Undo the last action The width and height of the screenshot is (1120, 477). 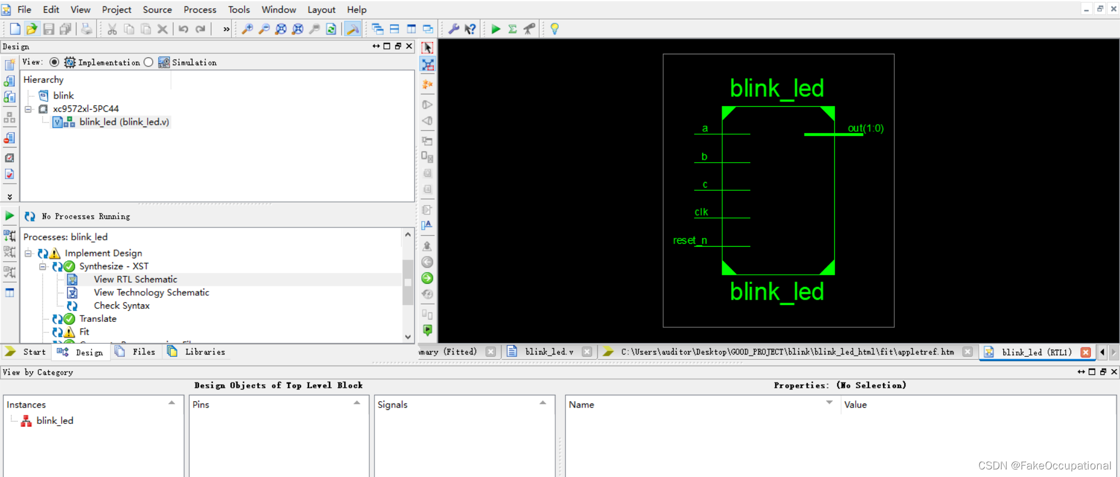[183, 29]
